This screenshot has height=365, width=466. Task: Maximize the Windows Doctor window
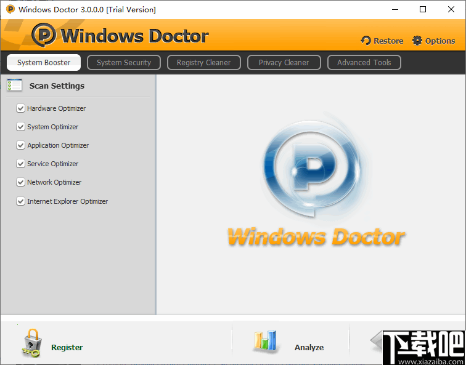click(x=423, y=9)
